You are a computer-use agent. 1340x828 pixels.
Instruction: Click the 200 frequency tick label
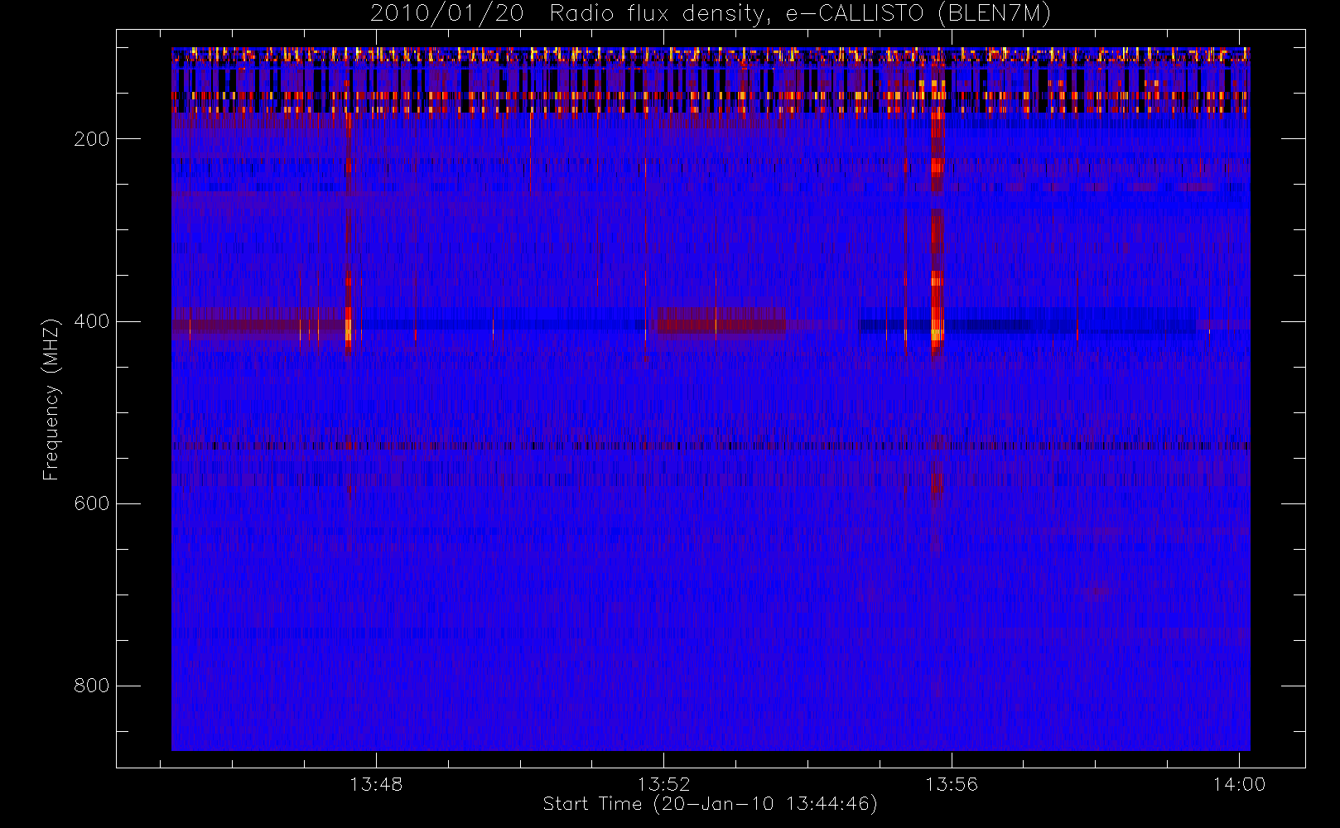(x=91, y=139)
